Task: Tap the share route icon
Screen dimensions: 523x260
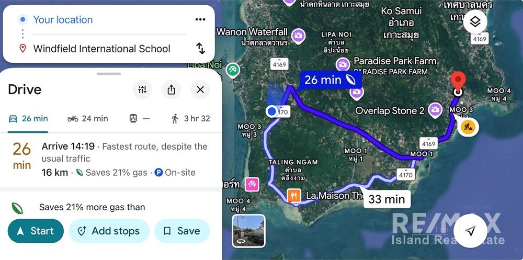Action: pos(171,89)
